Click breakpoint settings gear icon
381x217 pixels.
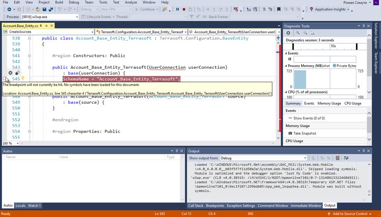pos(10,73)
